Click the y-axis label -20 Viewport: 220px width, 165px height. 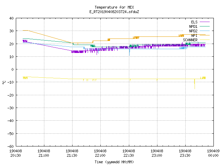11,95
